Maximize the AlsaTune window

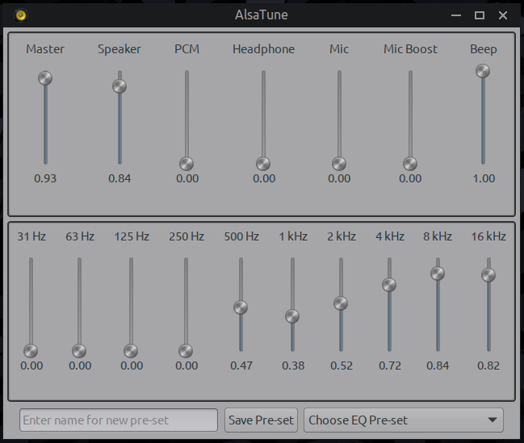click(x=480, y=15)
